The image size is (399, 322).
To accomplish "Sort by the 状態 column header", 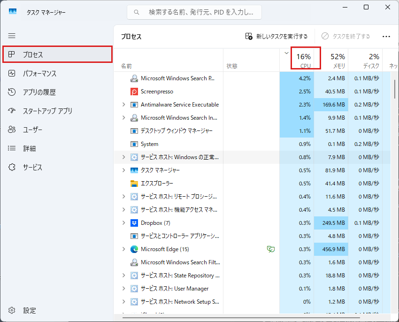I will [252, 60].
